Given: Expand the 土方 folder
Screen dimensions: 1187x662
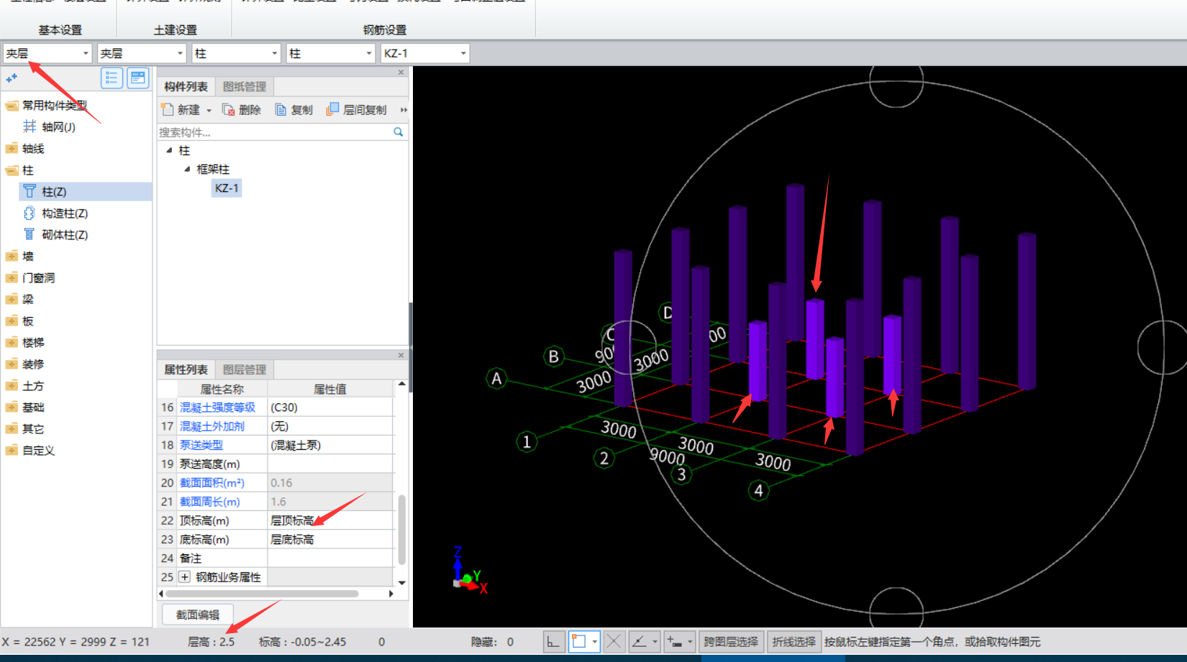Looking at the screenshot, I should coord(12,386).
